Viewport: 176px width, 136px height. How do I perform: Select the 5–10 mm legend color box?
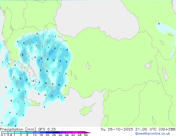(30, 132)
